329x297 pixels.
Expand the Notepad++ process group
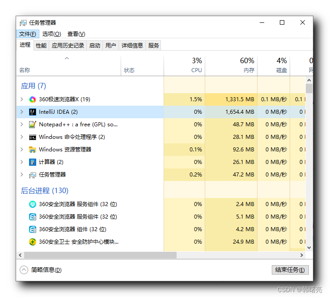point(21,125)
